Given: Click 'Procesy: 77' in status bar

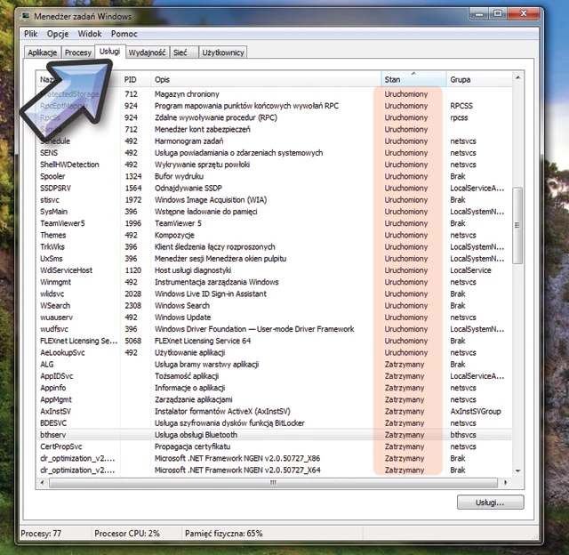Looking at the screenshot, I should (41, 534).
